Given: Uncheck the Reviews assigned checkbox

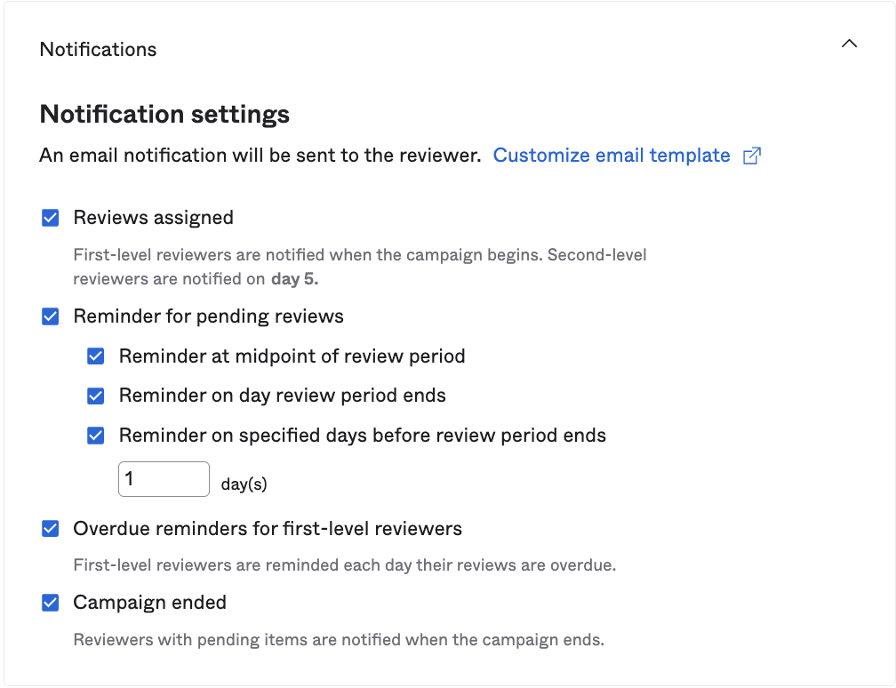Looking at the screenshot, I should coord(50,217).
